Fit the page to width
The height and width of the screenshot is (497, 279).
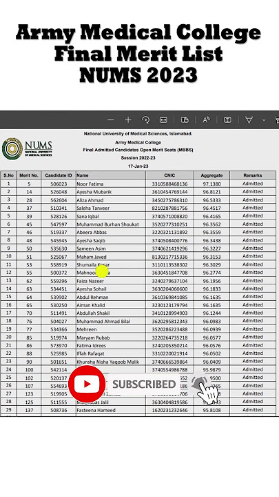tap(163, 120)
